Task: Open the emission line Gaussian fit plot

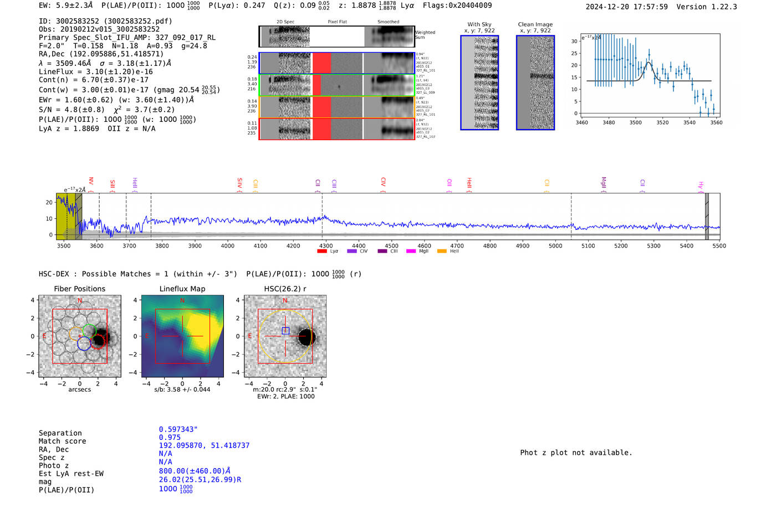Action: 650,75
